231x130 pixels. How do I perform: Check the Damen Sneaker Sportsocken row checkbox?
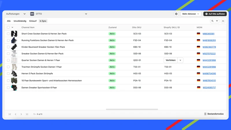[8, 88]
